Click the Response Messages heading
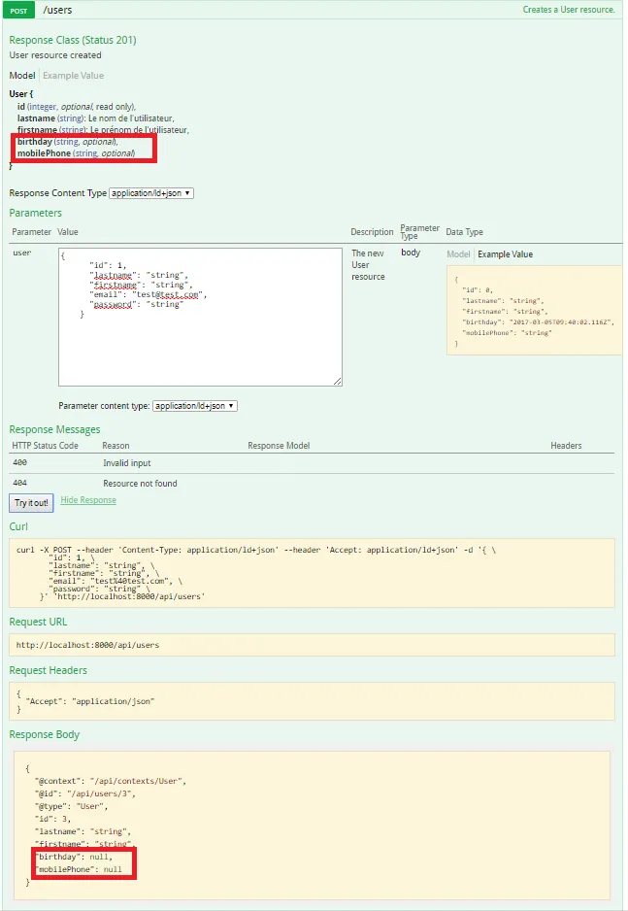The width and height of the screenshot is (628, 911). (x=54, y=429)
